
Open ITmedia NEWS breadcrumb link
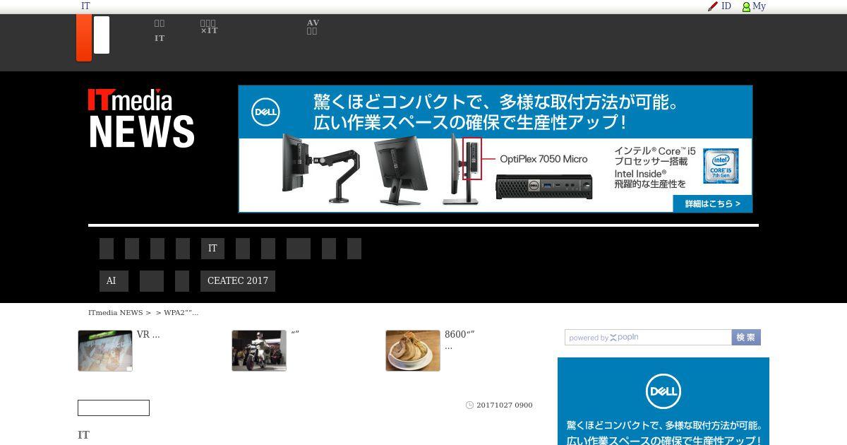pyautogui.click(x=116, y=313)
